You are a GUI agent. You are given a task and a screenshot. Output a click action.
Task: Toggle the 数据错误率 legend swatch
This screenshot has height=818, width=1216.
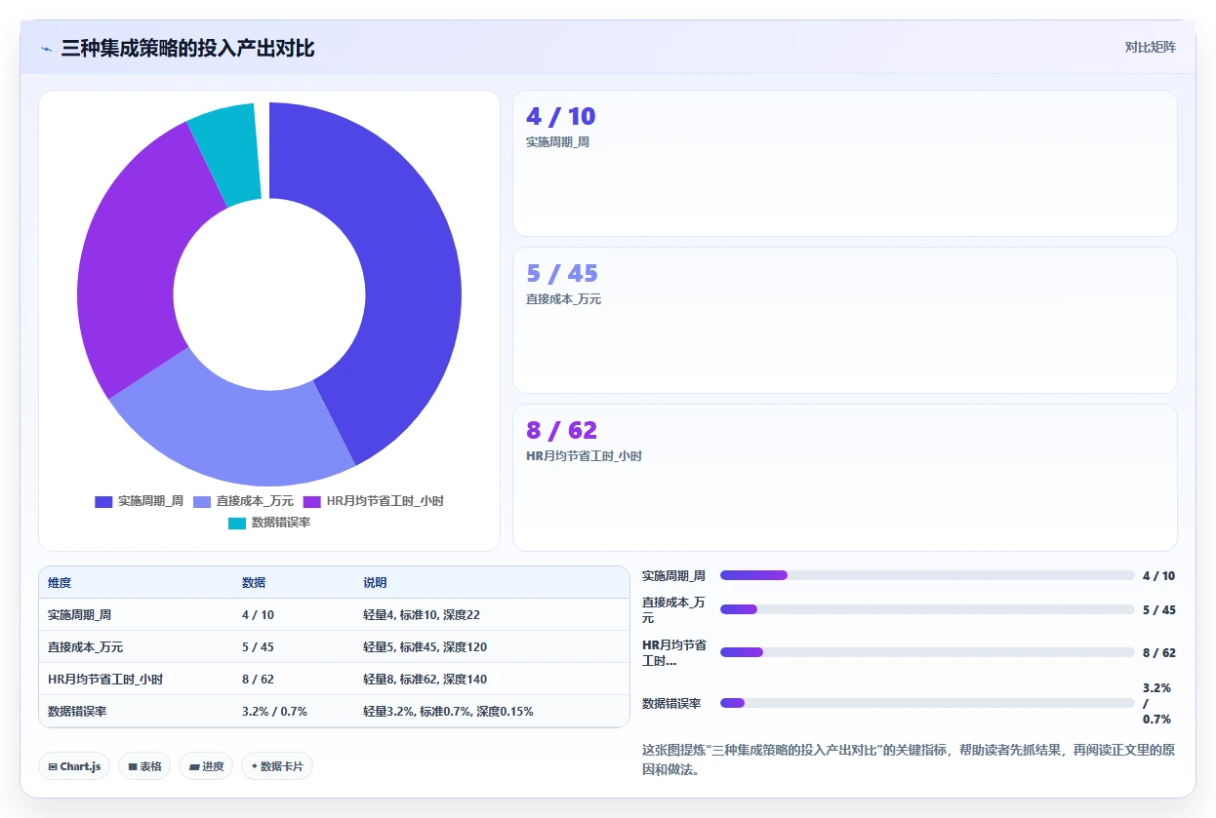tap(237, 523)
